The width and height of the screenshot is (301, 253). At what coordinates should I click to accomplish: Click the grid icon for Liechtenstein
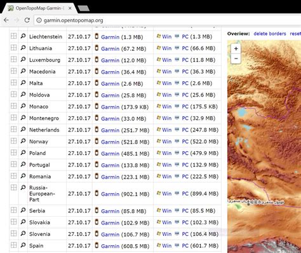click(x=14, y=36)
